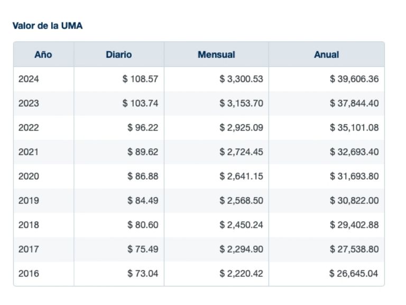This screenshot has width=406, height=305.
Task: Click the "Mensual" column header
Action: point(216,54)
